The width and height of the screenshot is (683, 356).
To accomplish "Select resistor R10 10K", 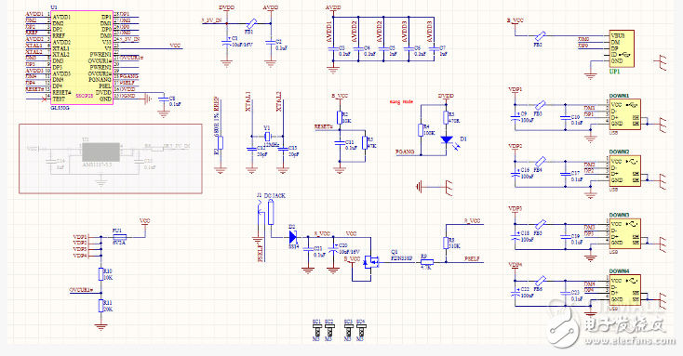I will tap(101, 274).
